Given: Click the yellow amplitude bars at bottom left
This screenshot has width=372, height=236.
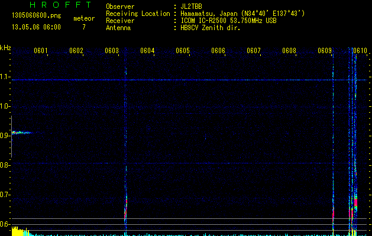Looking at the screenshot, I should click(x=18, y=231).
